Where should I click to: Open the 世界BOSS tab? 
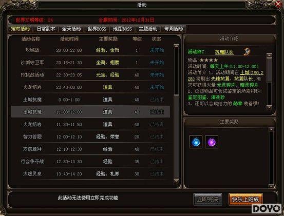pyautogui.click(x=97, y=29)
